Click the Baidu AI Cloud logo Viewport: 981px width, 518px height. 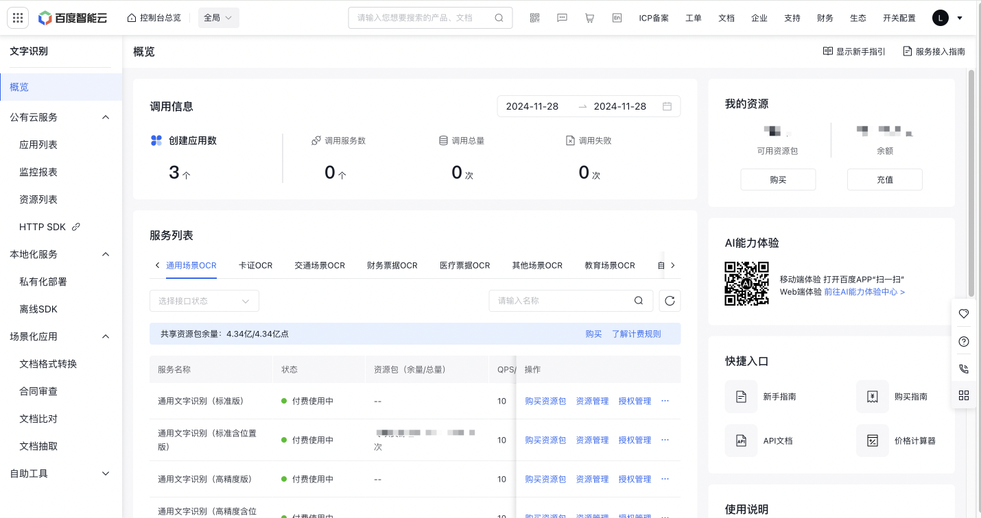point(73,18)
